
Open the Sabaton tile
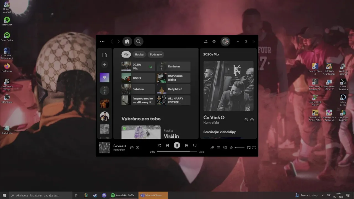click(138, 89)
